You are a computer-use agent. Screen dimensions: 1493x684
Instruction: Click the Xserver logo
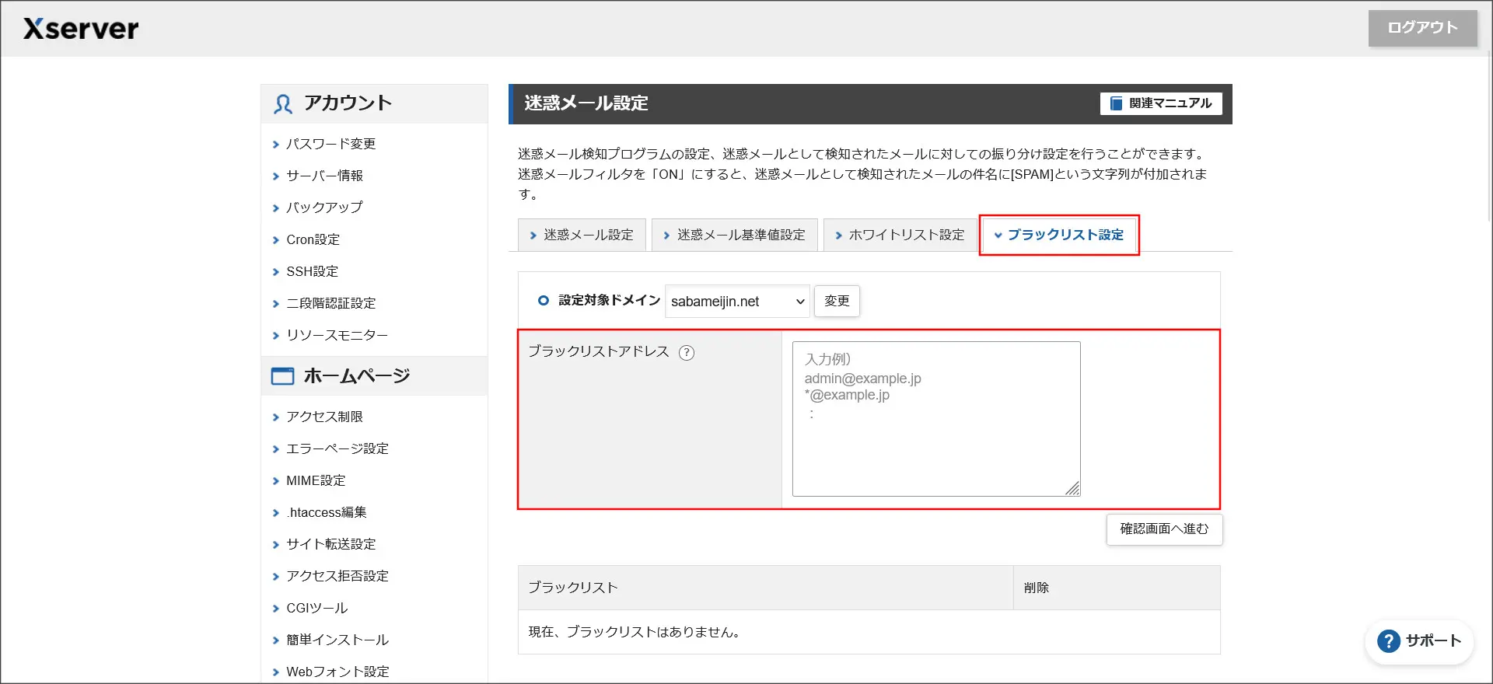(x=81, y=29)
